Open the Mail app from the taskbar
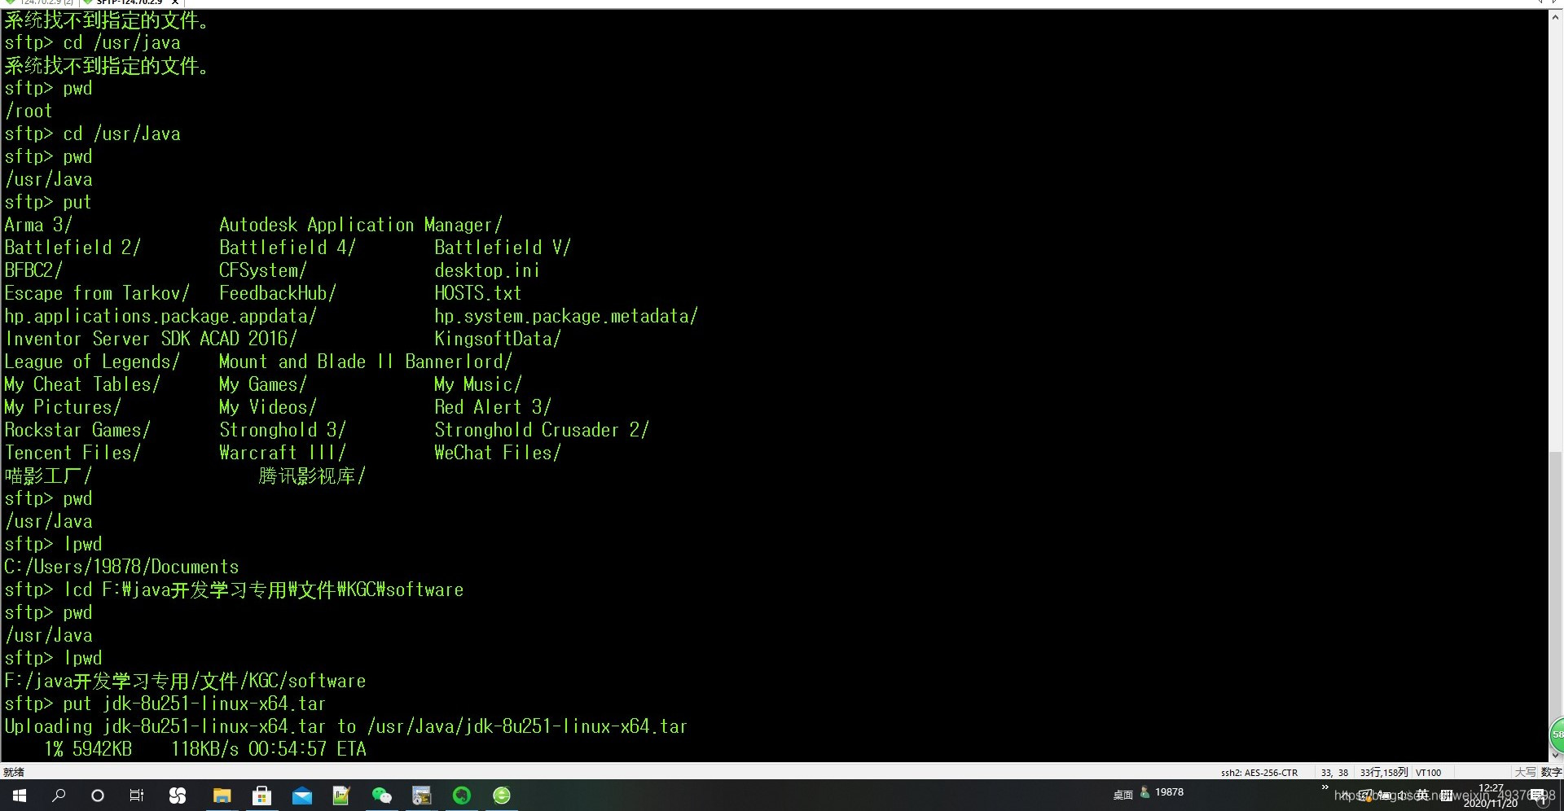 pyautogui.click(x=301, y=796)
